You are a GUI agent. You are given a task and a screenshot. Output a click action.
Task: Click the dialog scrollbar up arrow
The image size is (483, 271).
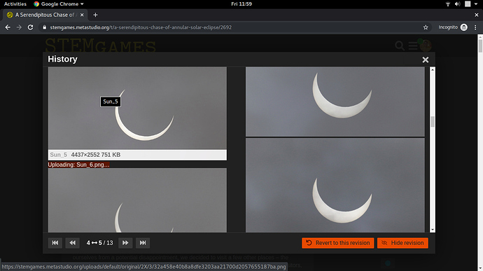(433, 70)
